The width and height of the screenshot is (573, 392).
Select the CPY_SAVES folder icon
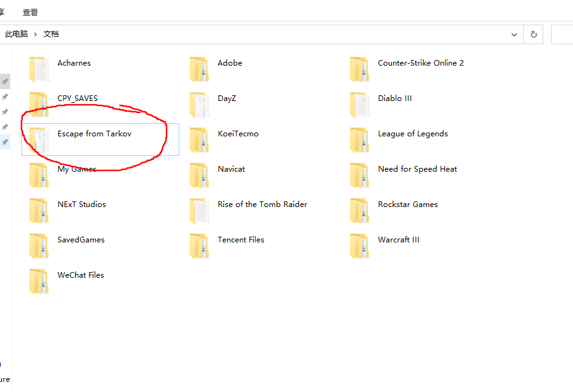point(39,105)
